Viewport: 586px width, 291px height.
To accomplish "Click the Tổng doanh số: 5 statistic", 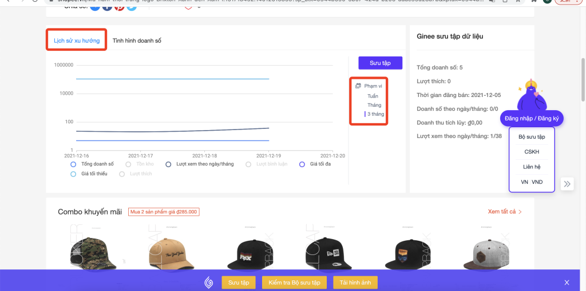I will click(439, 67).
